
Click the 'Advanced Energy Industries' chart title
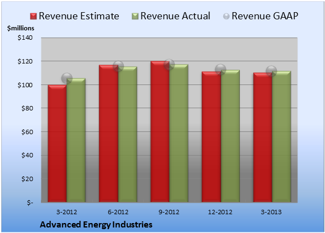tap(96, 225)
